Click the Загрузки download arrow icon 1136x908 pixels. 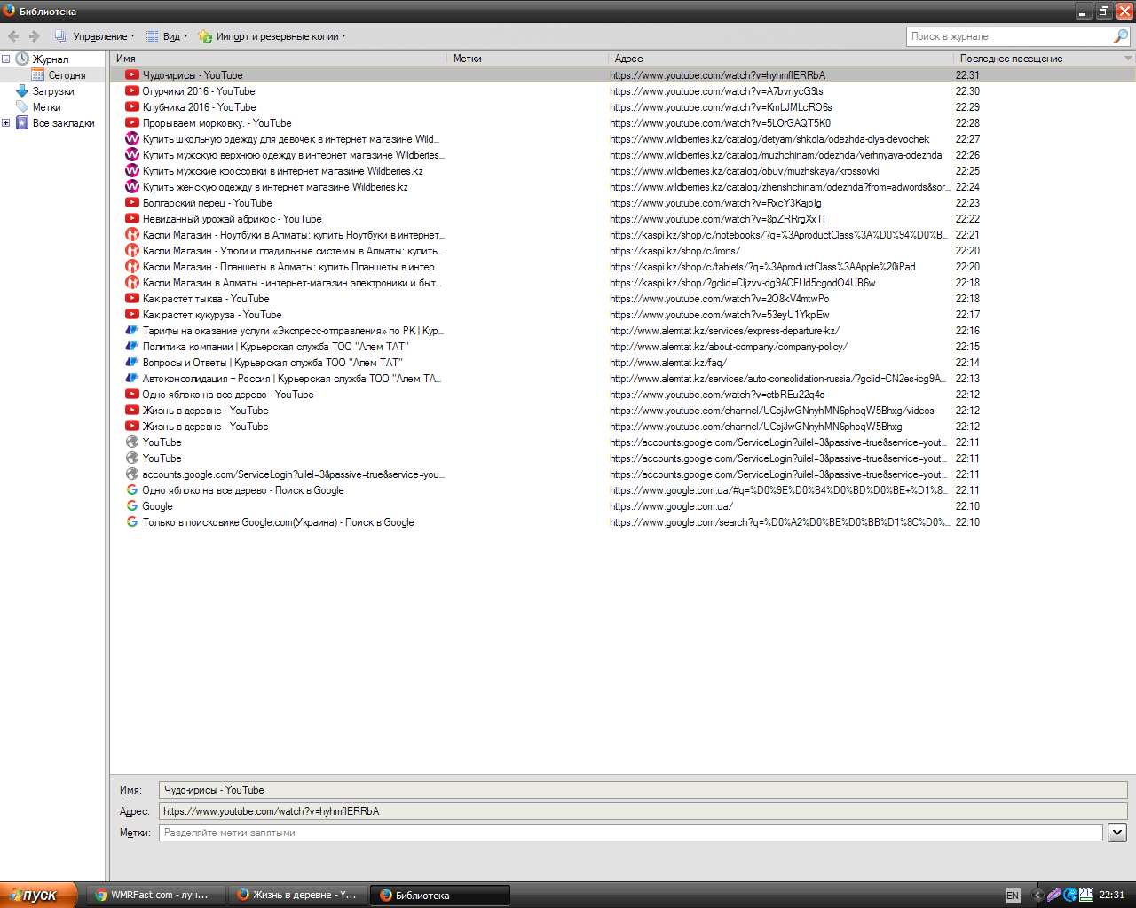tap(22, 91)
